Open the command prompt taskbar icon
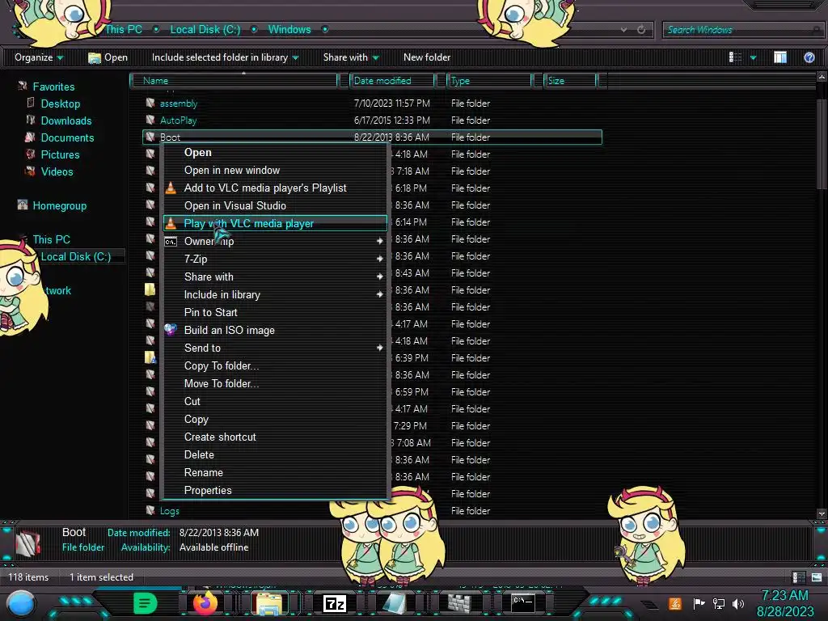Screen dimensions: 828x621 523,602
